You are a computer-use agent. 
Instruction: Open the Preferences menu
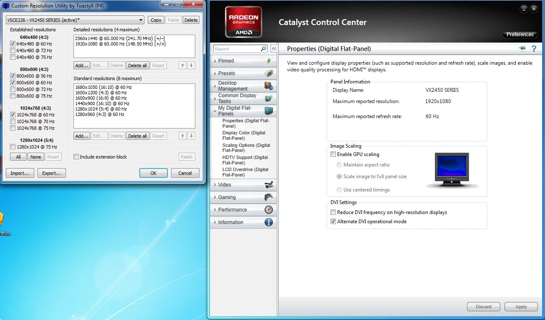click(x=520, y=35)
